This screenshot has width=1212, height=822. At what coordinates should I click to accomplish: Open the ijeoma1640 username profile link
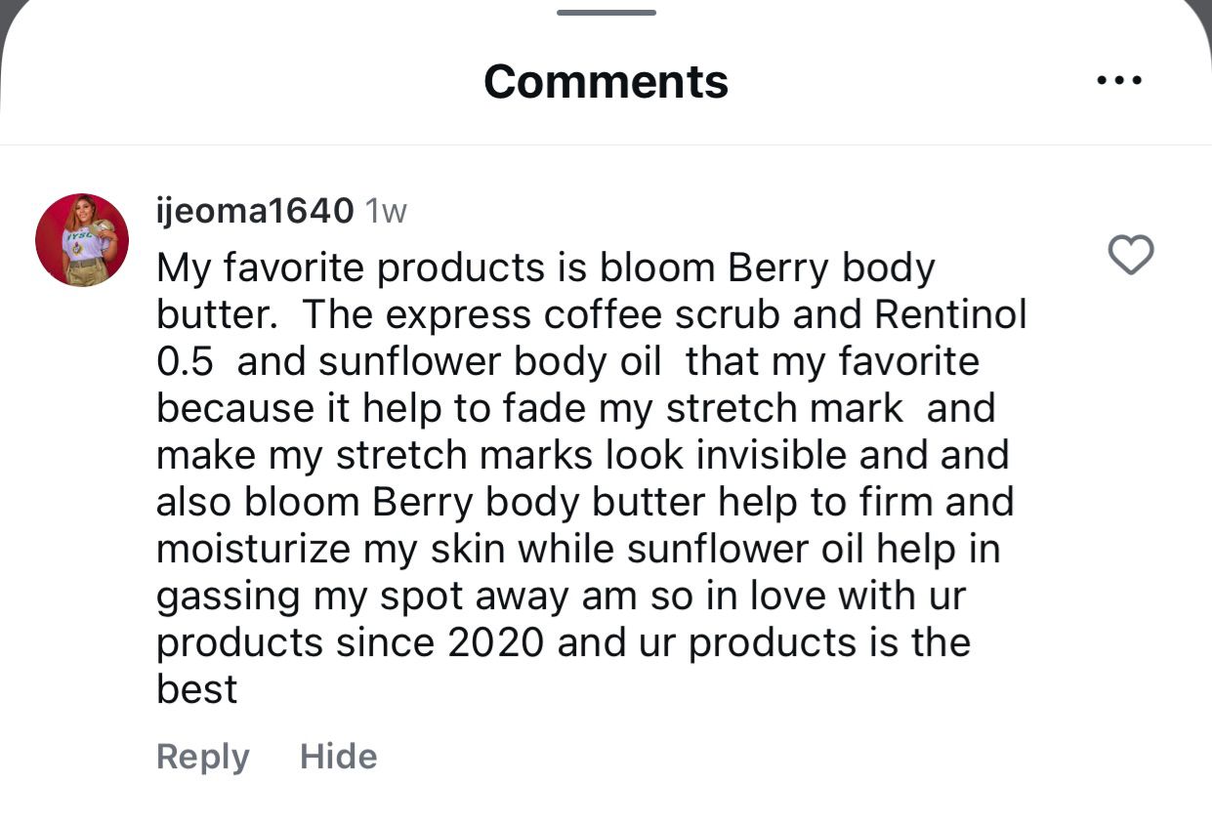click(x=255, y=211)
